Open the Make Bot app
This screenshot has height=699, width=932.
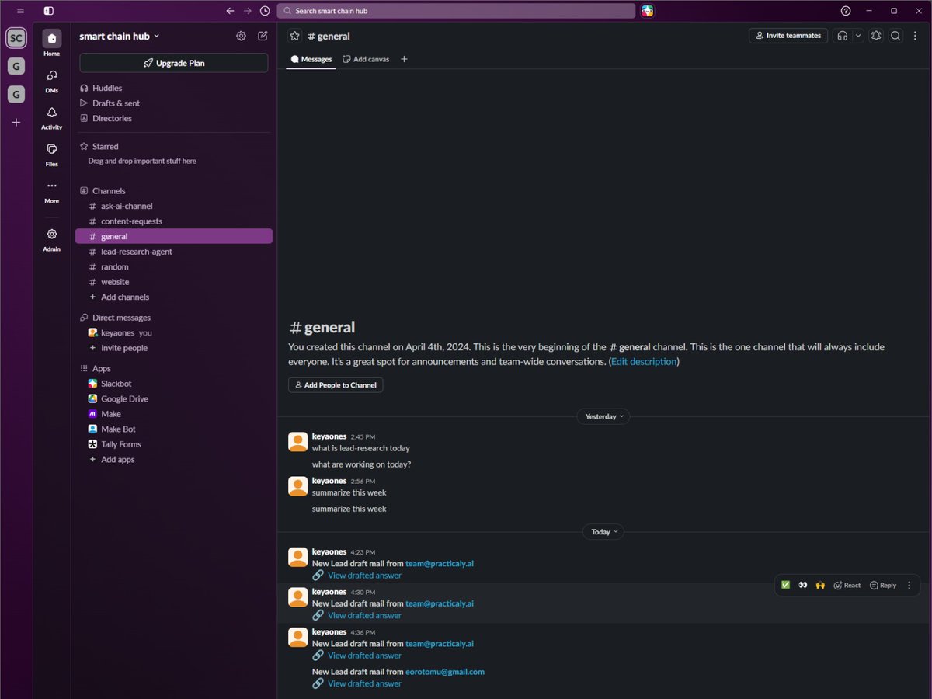click(x=174, y=429)
